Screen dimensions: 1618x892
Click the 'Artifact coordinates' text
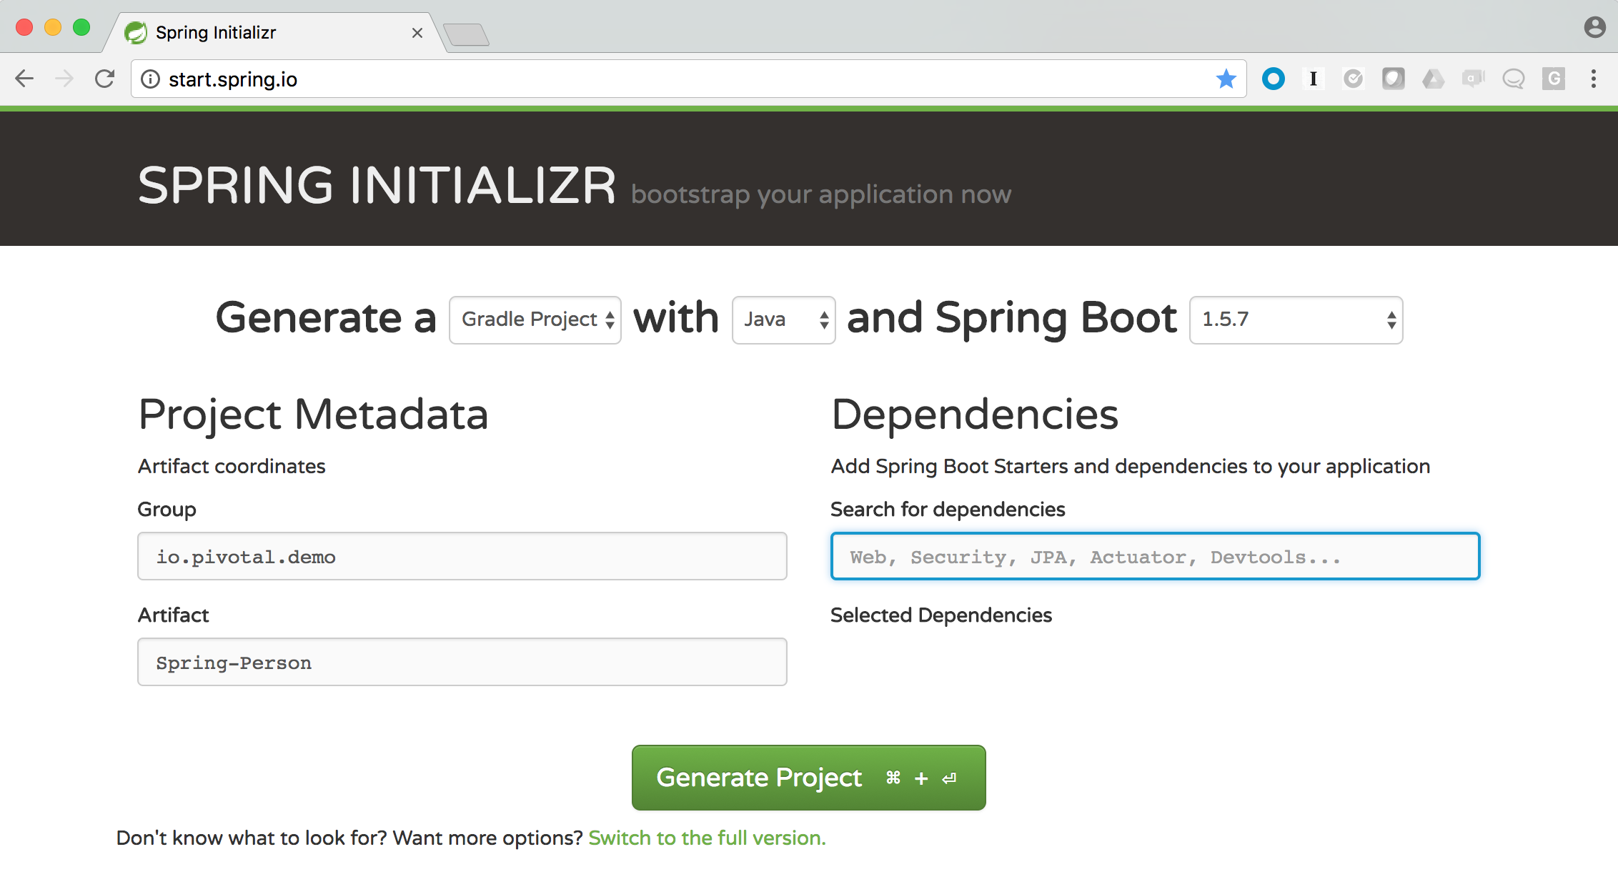click(x=232, y=466)
